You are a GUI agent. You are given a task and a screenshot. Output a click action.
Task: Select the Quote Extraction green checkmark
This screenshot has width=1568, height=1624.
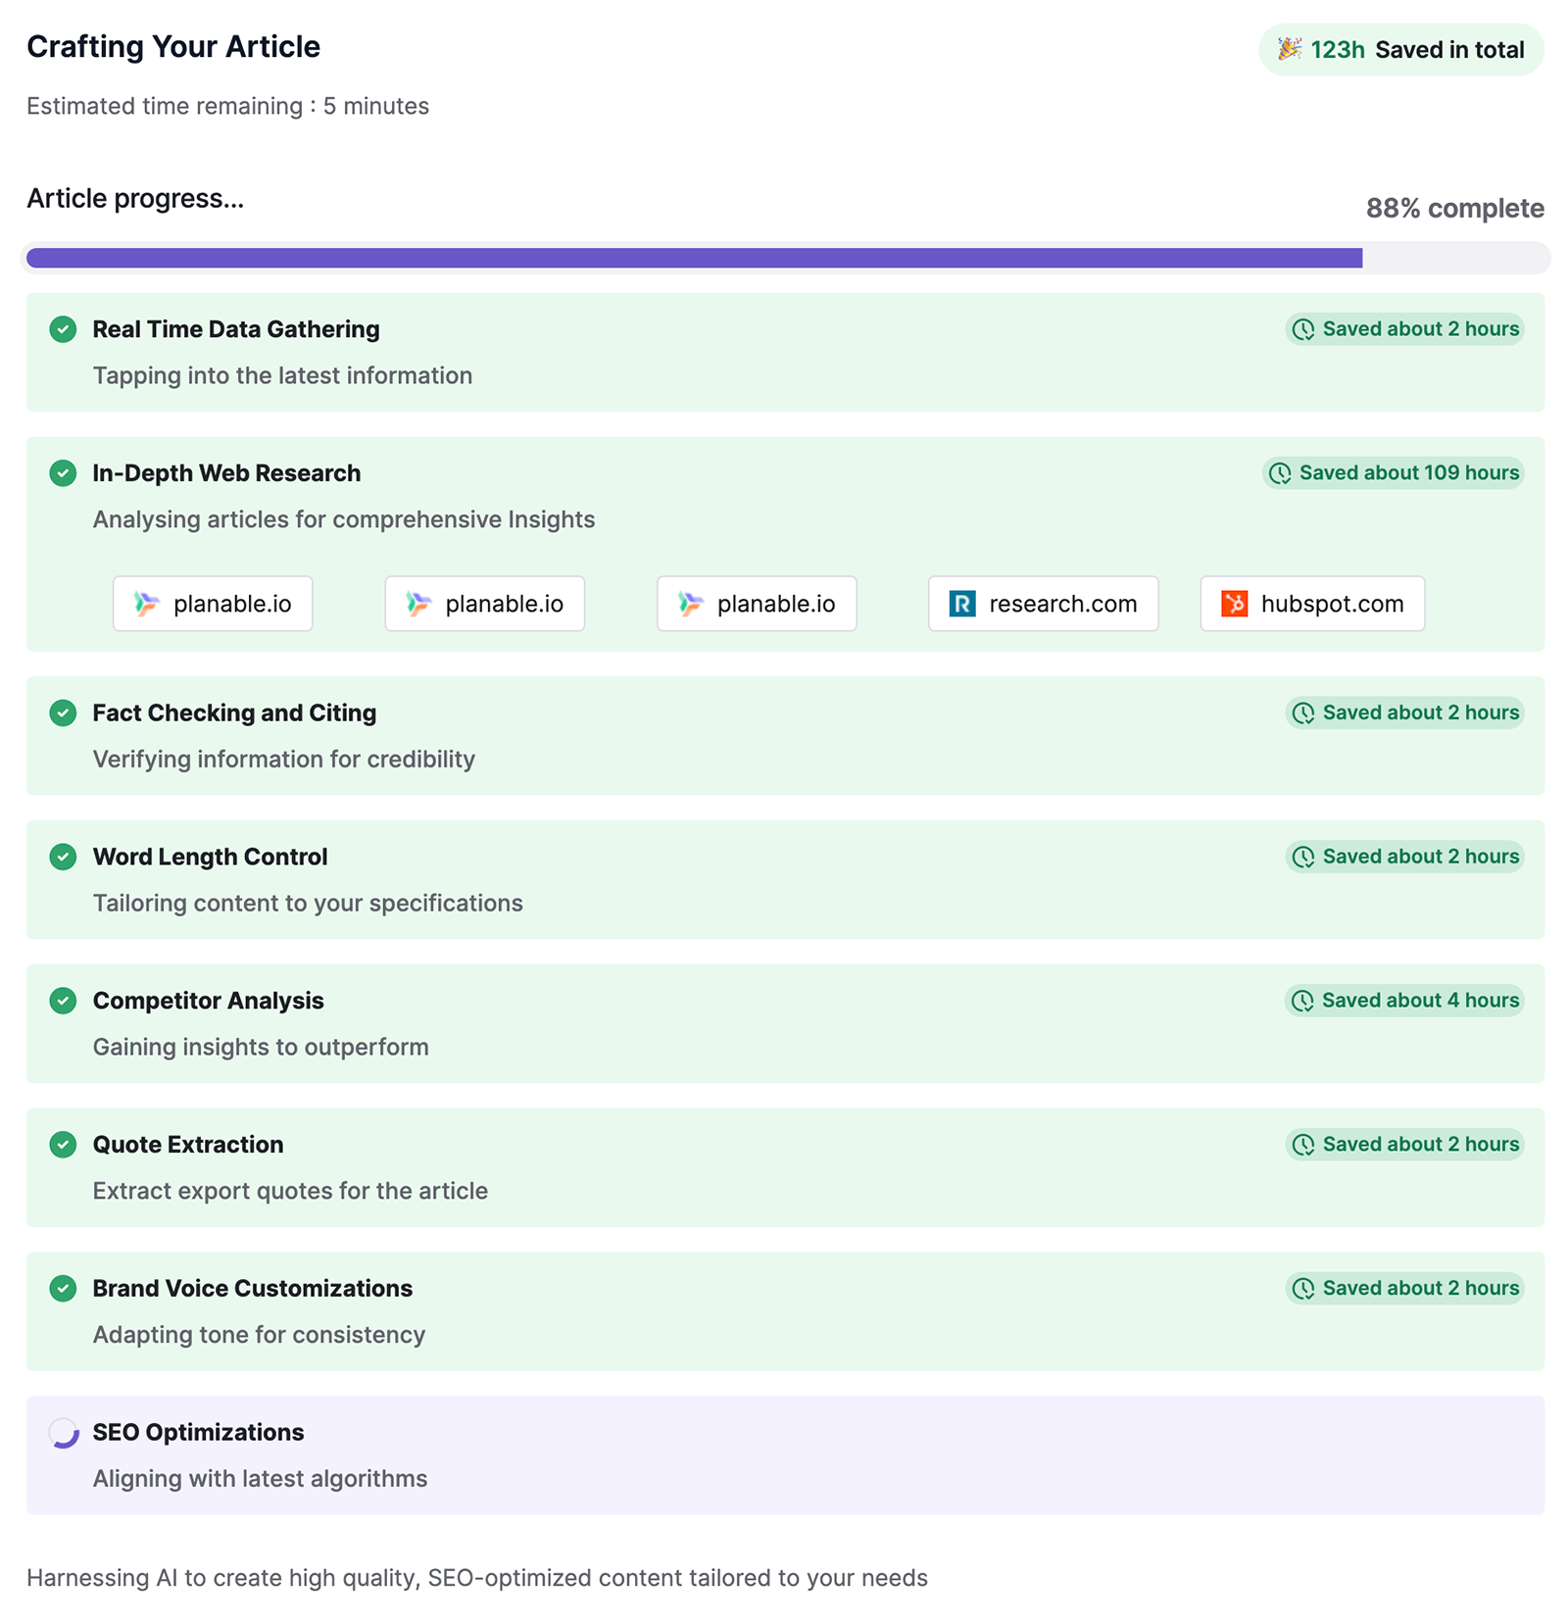(63, 1144)
